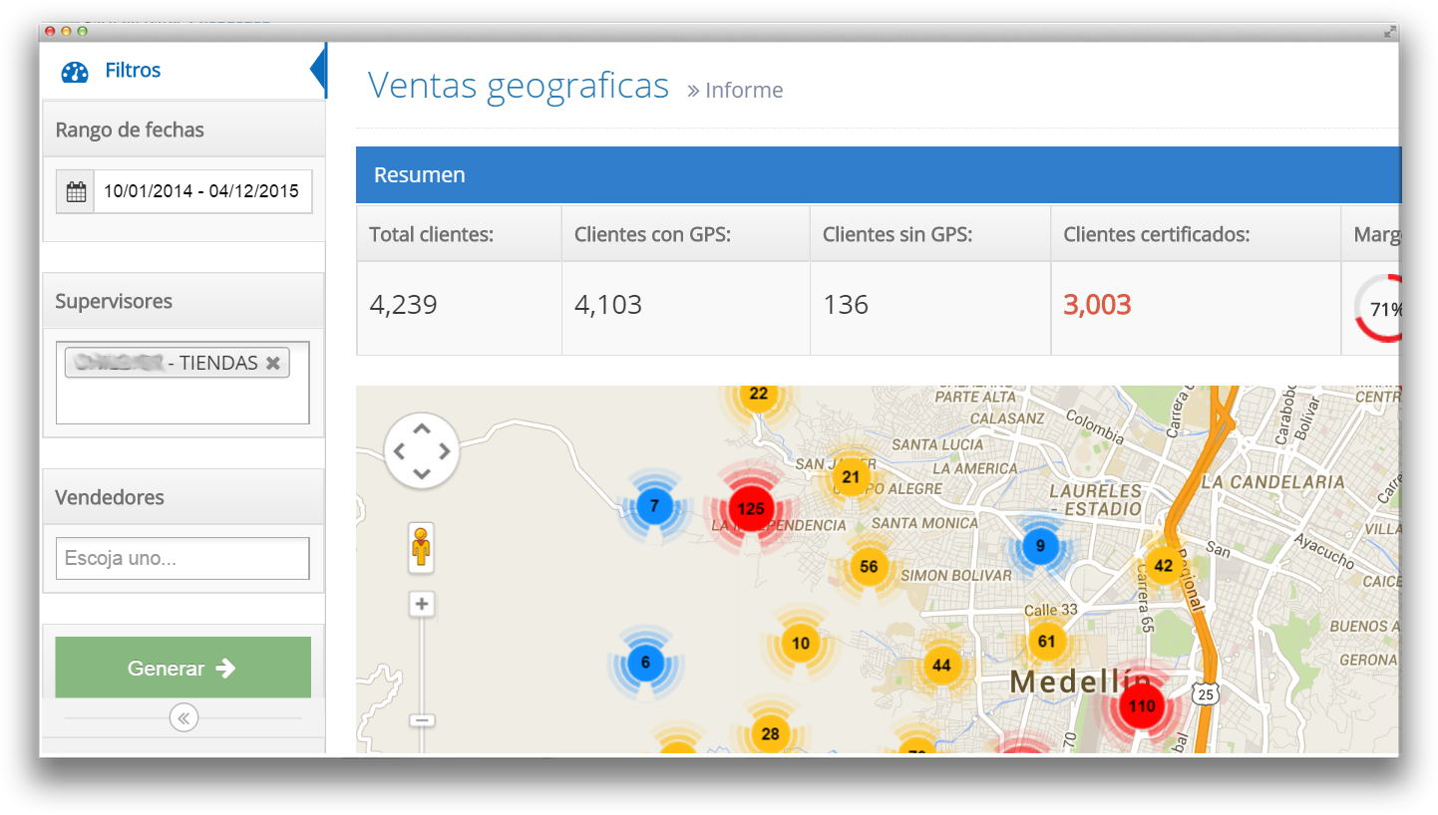The height and width of the screenshot is (815, 1438).
Task: Remove the TIENDAS supervisor tag
Action: point(272,363)
